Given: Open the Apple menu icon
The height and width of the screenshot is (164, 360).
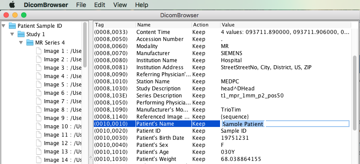Looking at the screenshot, I should click(12, 4).
